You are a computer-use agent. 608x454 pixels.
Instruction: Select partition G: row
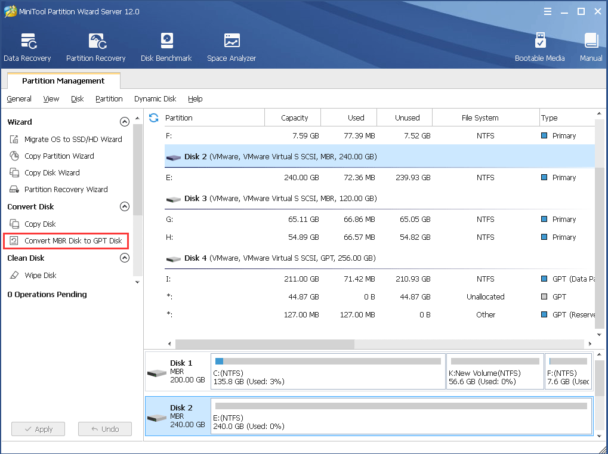pyautogui.click(x=379, y=220)
